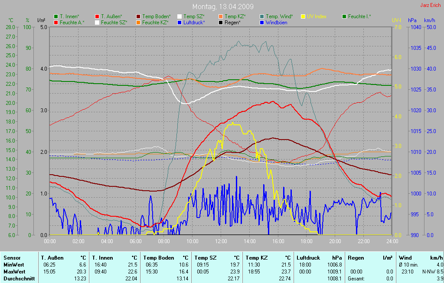Click the white Temp SZ legend square
The image size is (444, 283).
pos(180,16)
